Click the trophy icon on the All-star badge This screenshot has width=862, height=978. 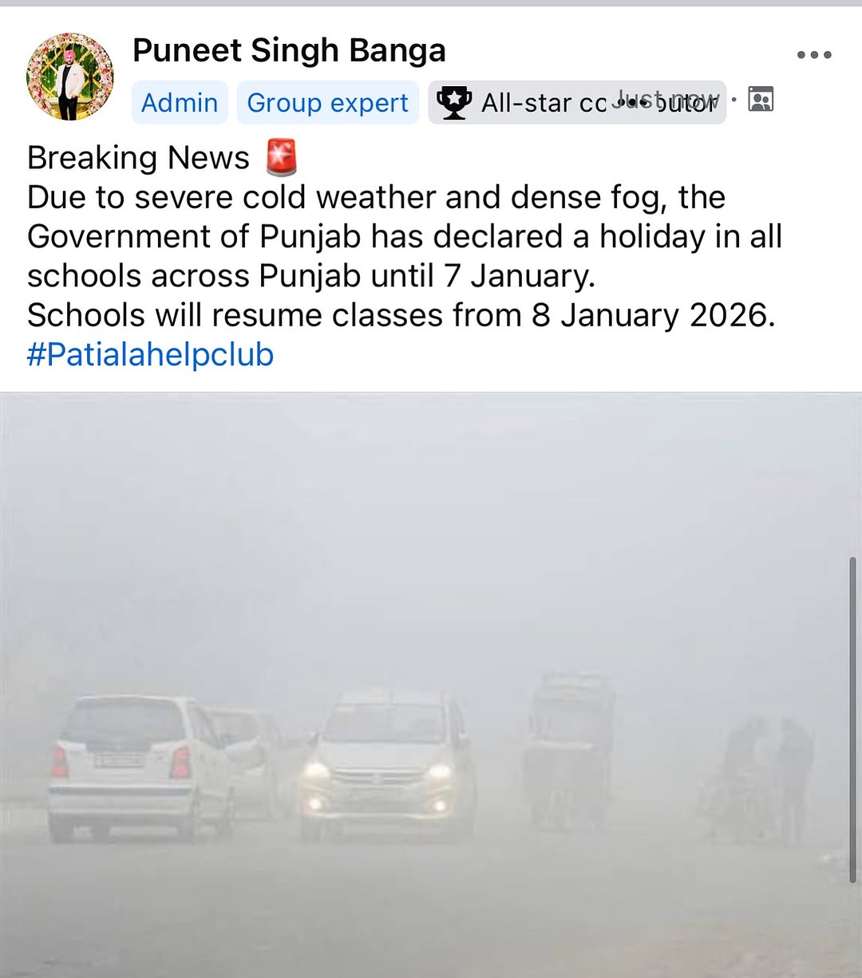[x=453, y=103]
